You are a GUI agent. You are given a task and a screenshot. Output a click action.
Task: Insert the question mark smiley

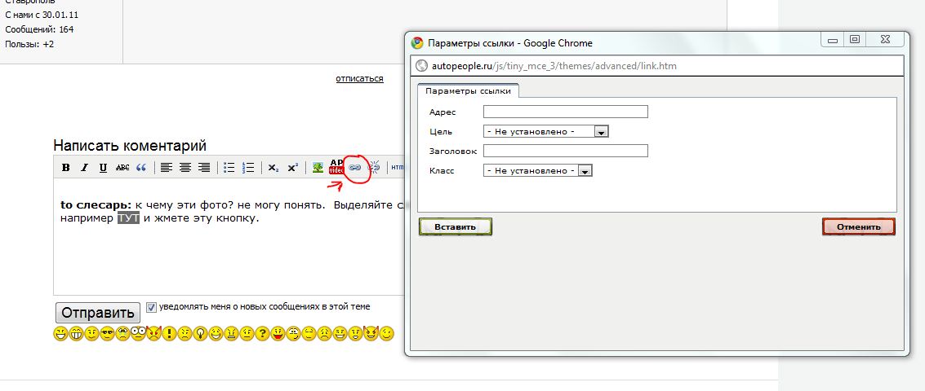click(263, 335)
